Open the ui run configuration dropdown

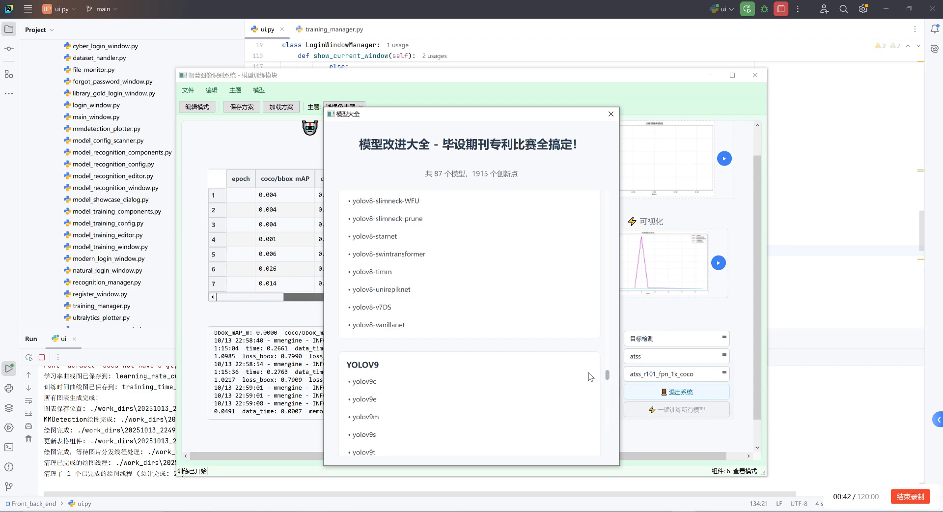pos(722,9)
